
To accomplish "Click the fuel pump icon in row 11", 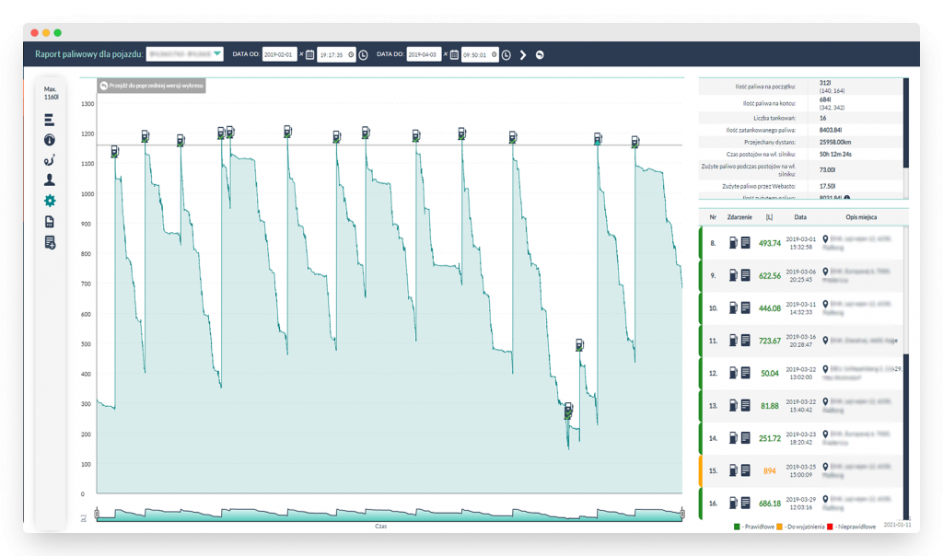I will pos(733,341).
